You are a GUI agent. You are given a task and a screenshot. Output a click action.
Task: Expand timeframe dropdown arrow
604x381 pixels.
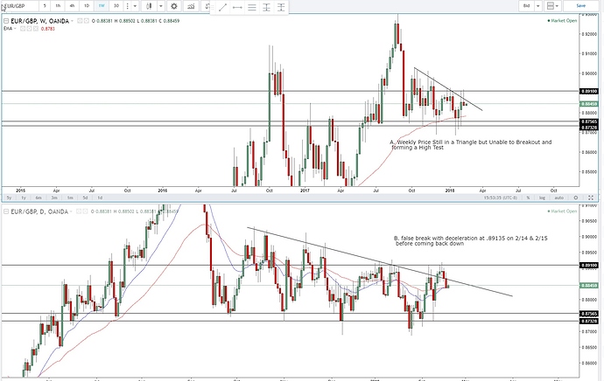(x=135, y=6)
